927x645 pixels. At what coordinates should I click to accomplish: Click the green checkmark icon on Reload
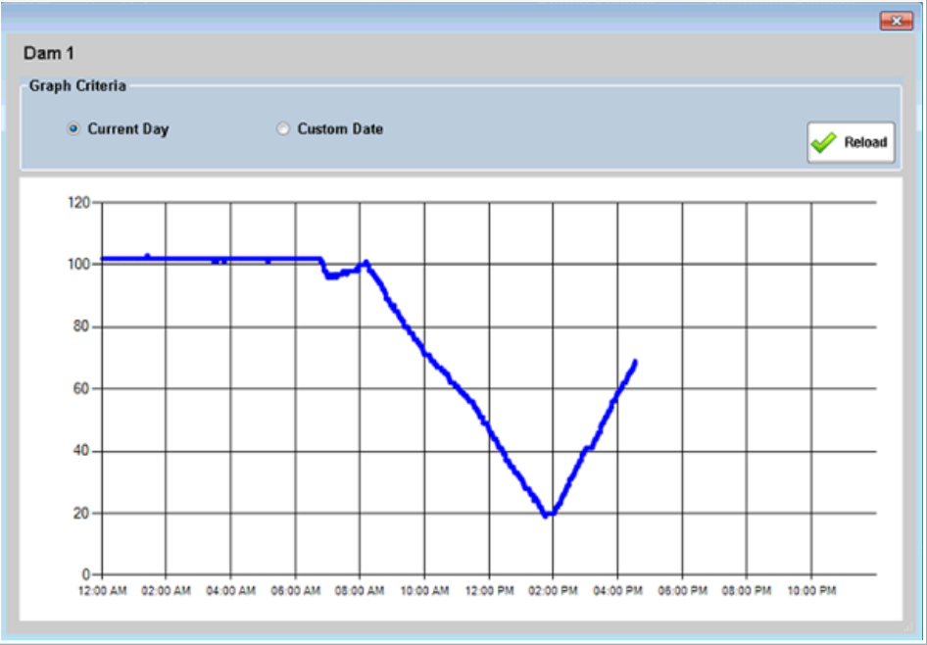tap(823, 142)
